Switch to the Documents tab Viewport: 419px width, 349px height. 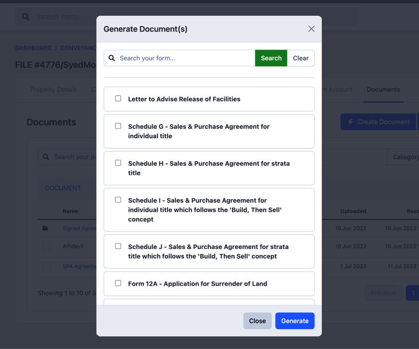[383, 89]
